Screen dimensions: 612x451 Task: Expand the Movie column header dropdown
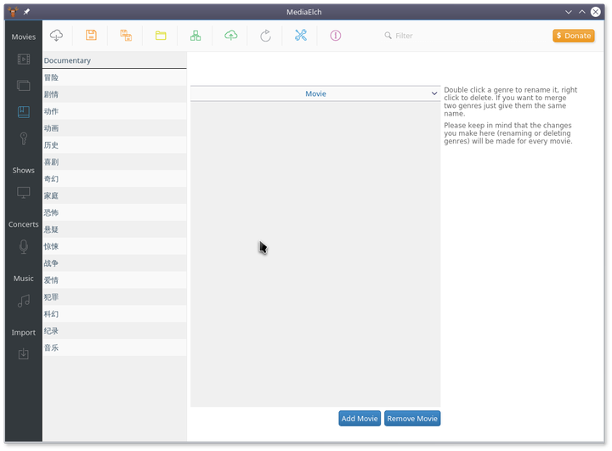coord(434,93)
